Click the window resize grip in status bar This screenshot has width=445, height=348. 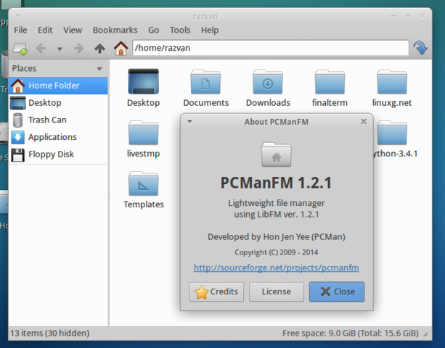pyautogui.click(x=425, y=334)
